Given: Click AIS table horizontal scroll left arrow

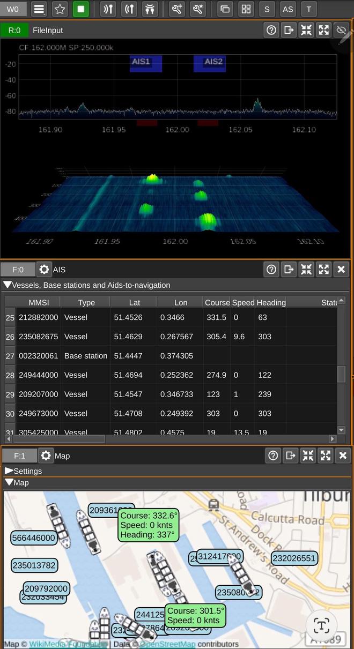Looking at the screenshot, I should pos(9,438).
